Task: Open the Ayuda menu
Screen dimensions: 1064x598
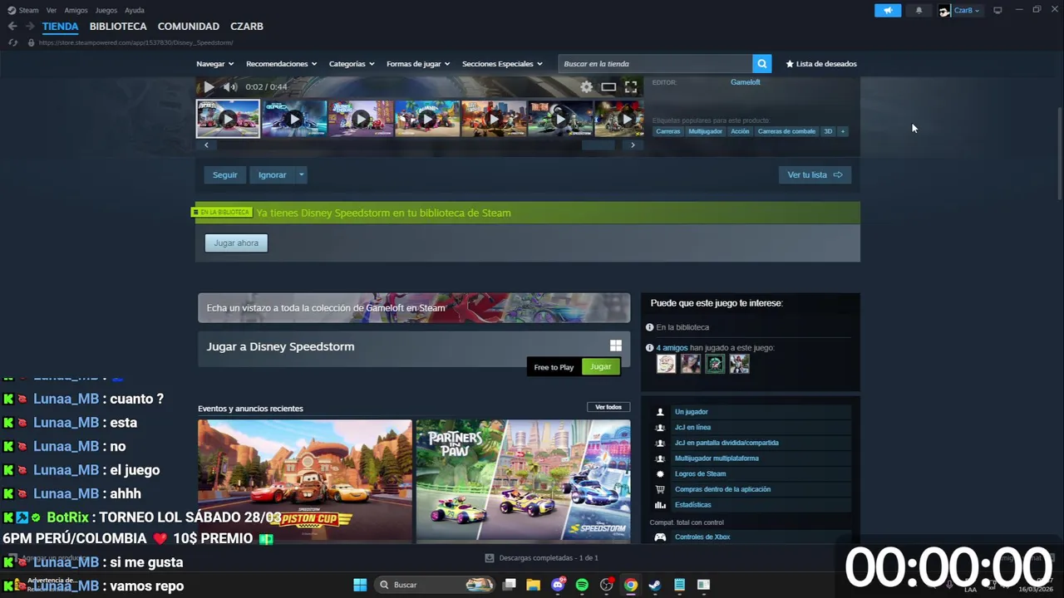Action: pos(134,10)
